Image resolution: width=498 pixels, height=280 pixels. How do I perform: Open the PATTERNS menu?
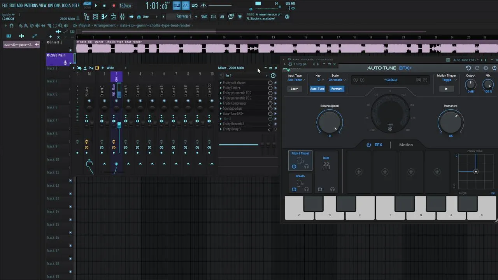coord(31,5)
